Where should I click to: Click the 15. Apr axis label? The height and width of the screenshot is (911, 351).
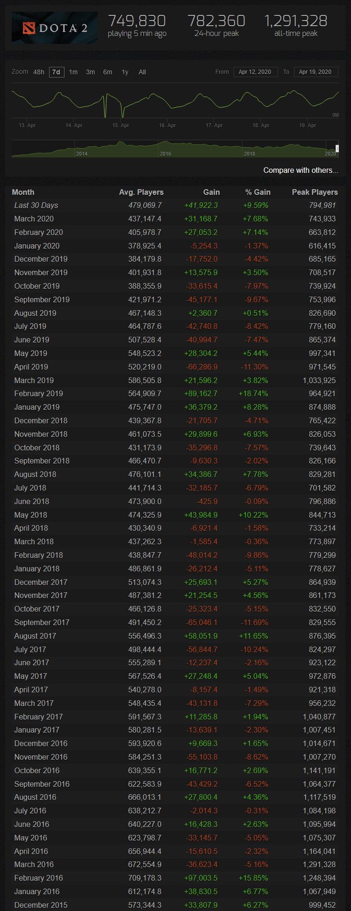tap(121, 125)
